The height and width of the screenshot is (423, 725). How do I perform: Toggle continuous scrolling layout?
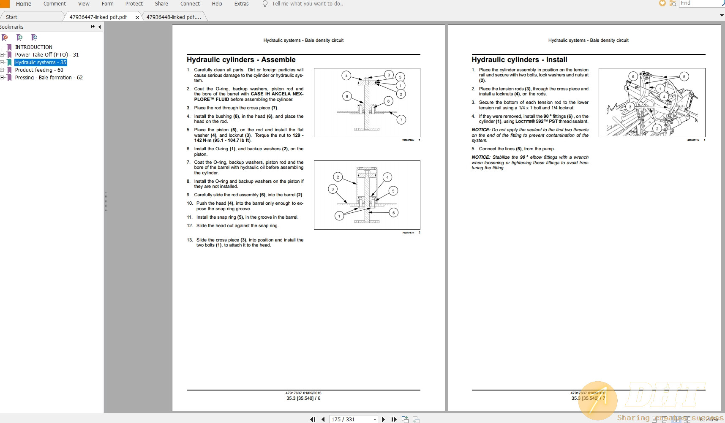click(665, 419)
